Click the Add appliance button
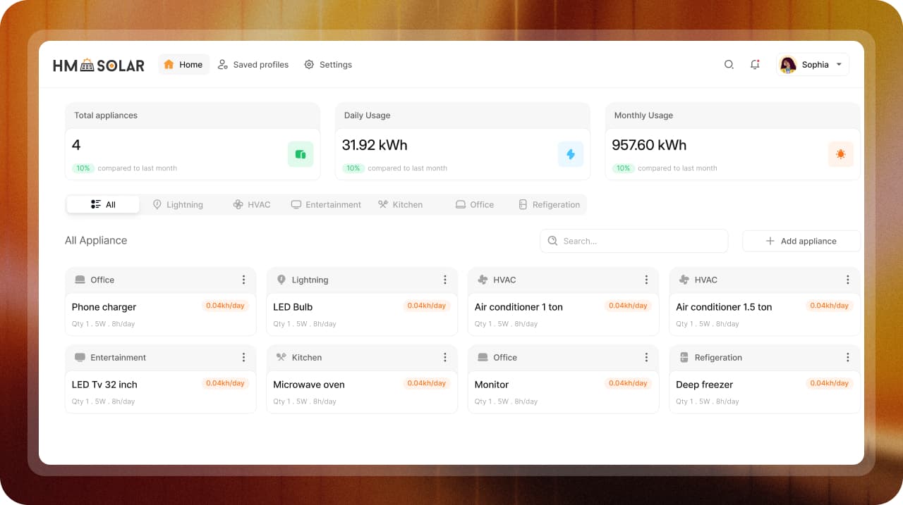903x505 pixels. coord(801,240)
